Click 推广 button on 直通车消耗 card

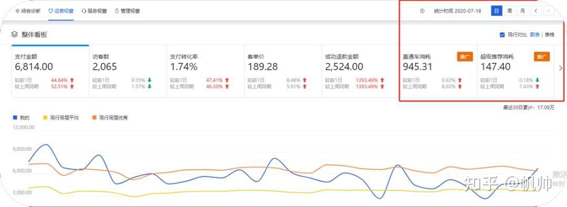(465, 57)
